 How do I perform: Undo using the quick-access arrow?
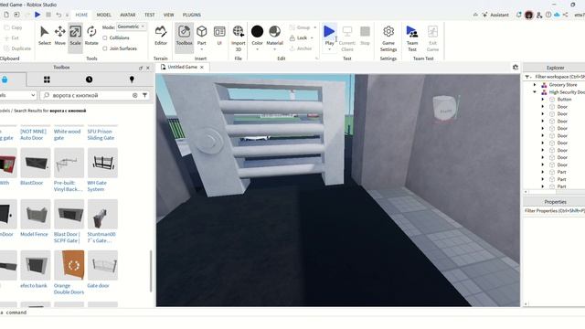[x=58, y=15]
